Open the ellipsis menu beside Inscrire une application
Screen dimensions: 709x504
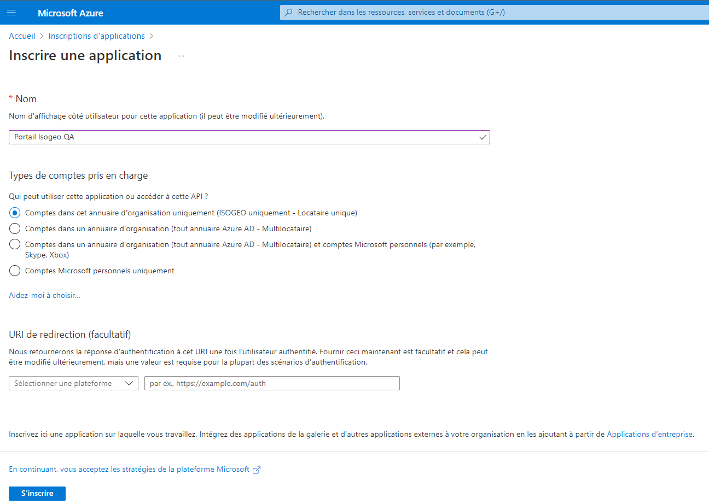coord(181,56)
